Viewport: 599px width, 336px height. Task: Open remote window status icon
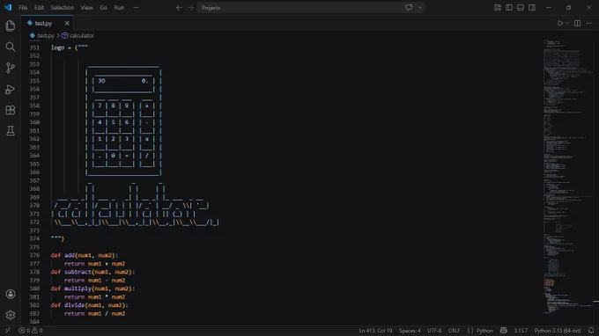tap(8, 330)
